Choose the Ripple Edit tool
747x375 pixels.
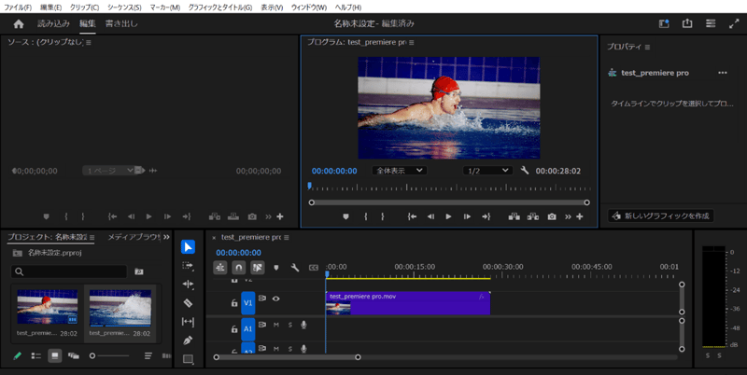point(188,285)
